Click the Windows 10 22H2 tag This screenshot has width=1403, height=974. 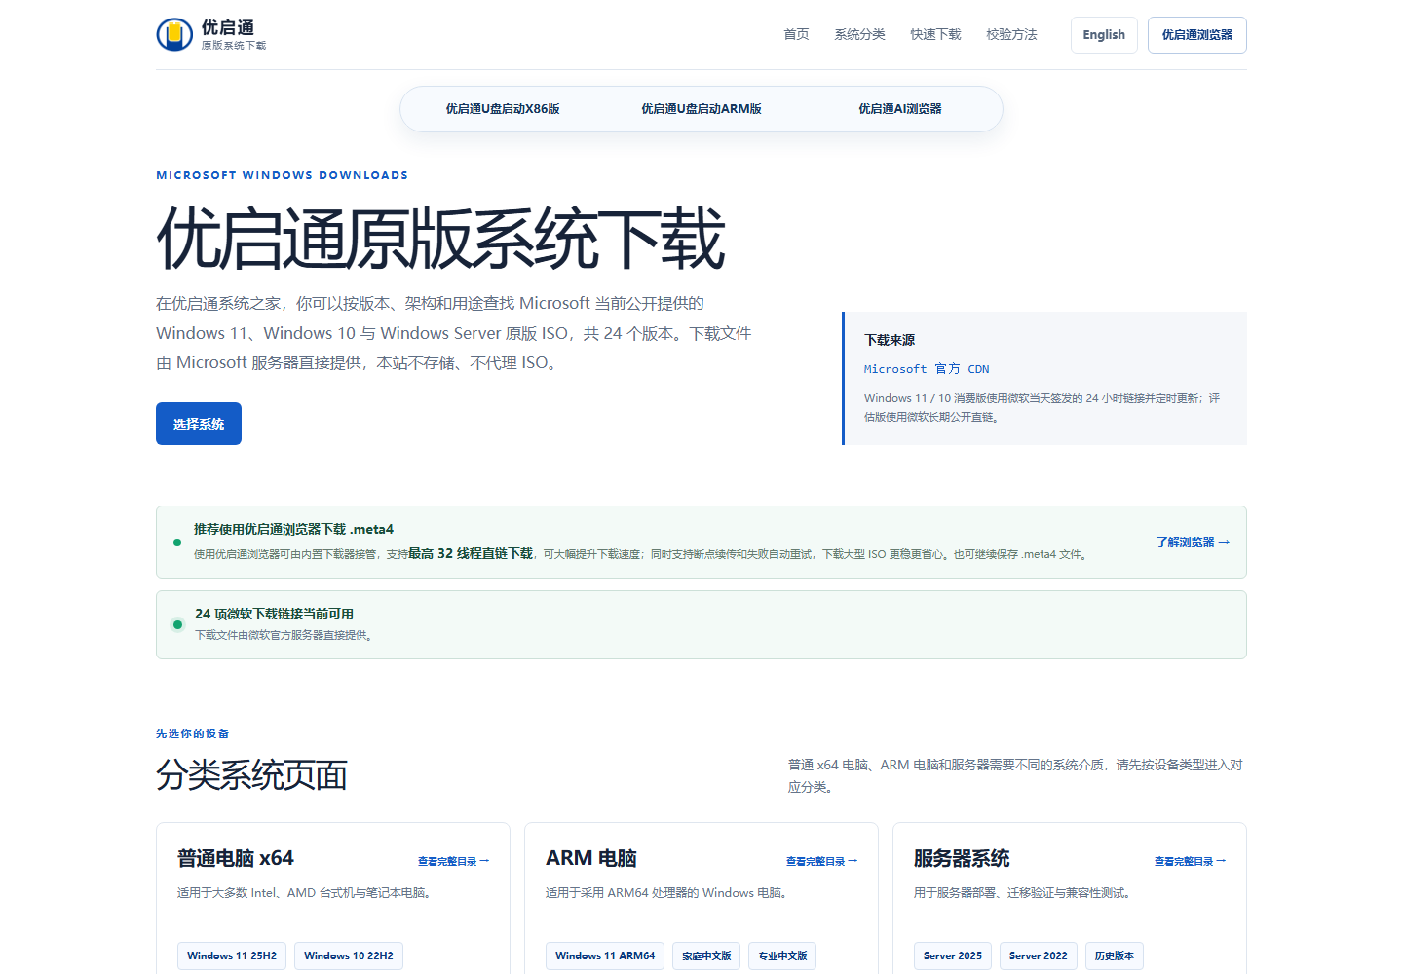349,955
